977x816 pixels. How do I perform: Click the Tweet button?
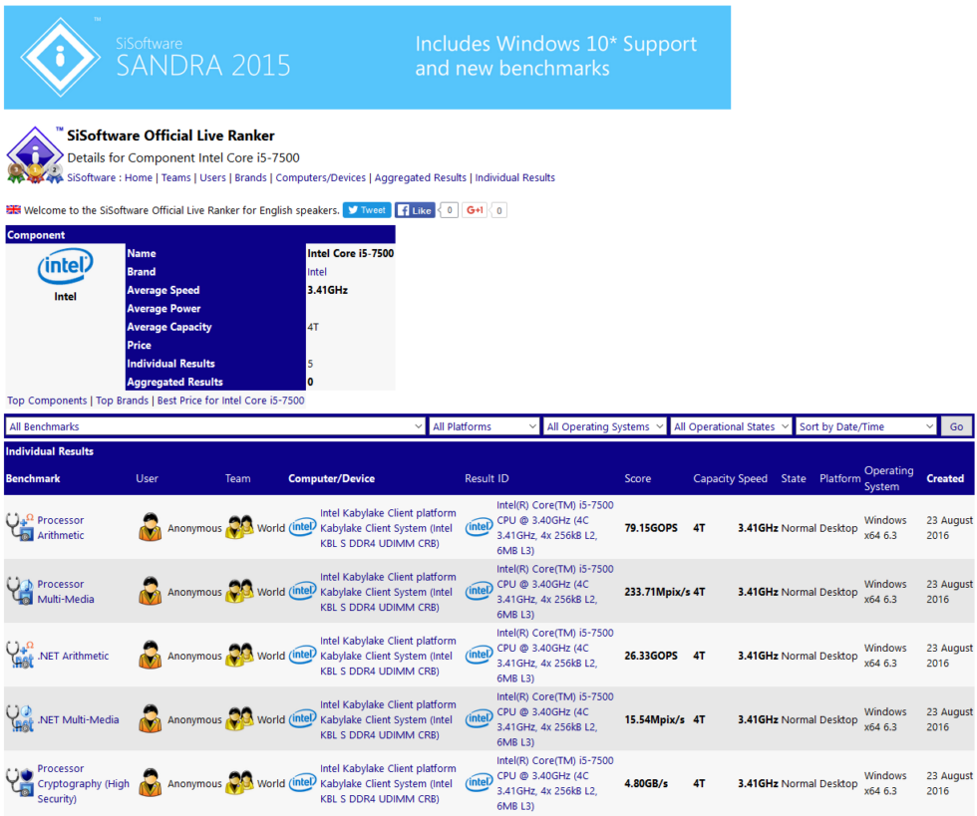(x=367, y=210)
